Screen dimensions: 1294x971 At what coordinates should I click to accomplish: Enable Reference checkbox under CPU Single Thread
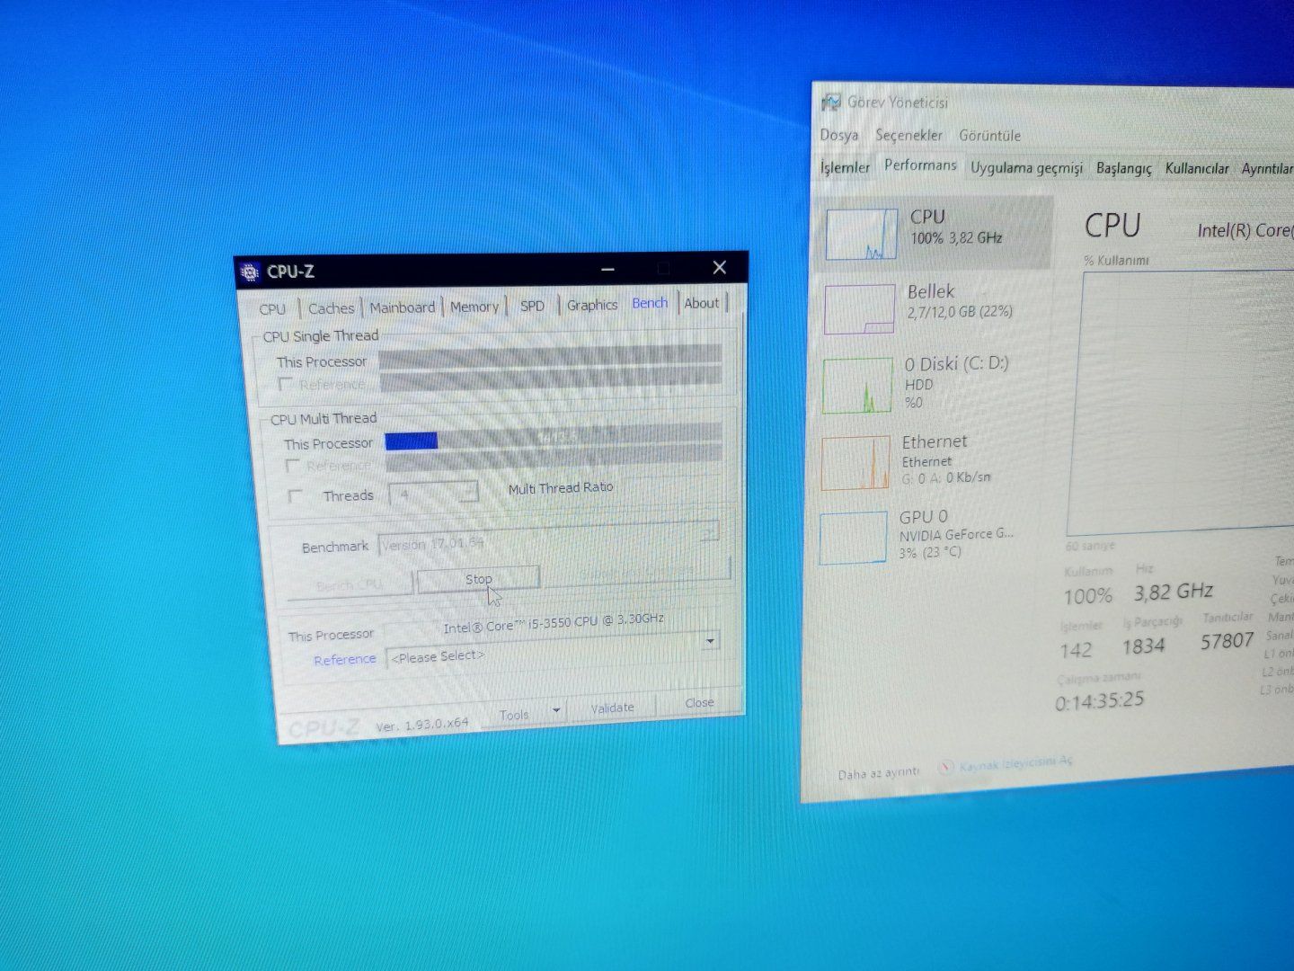tap(286, 384)
